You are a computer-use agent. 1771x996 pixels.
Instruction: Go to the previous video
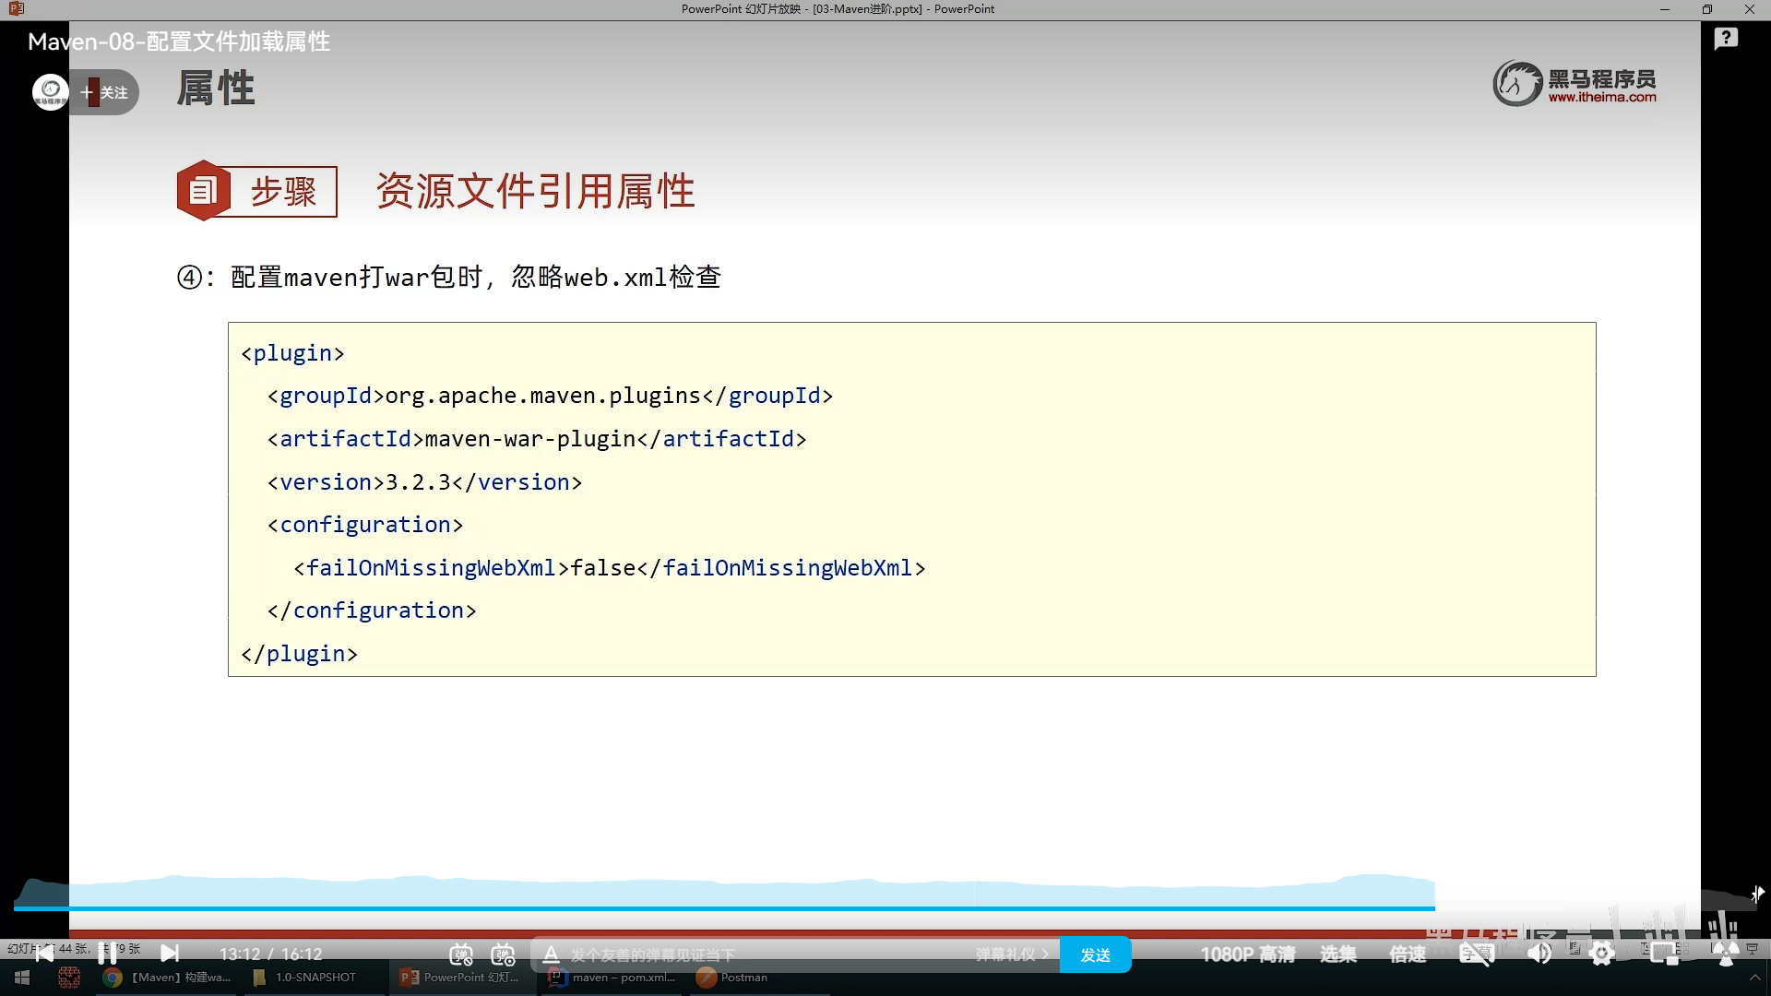pyautogui.click(x=44, y=954)
